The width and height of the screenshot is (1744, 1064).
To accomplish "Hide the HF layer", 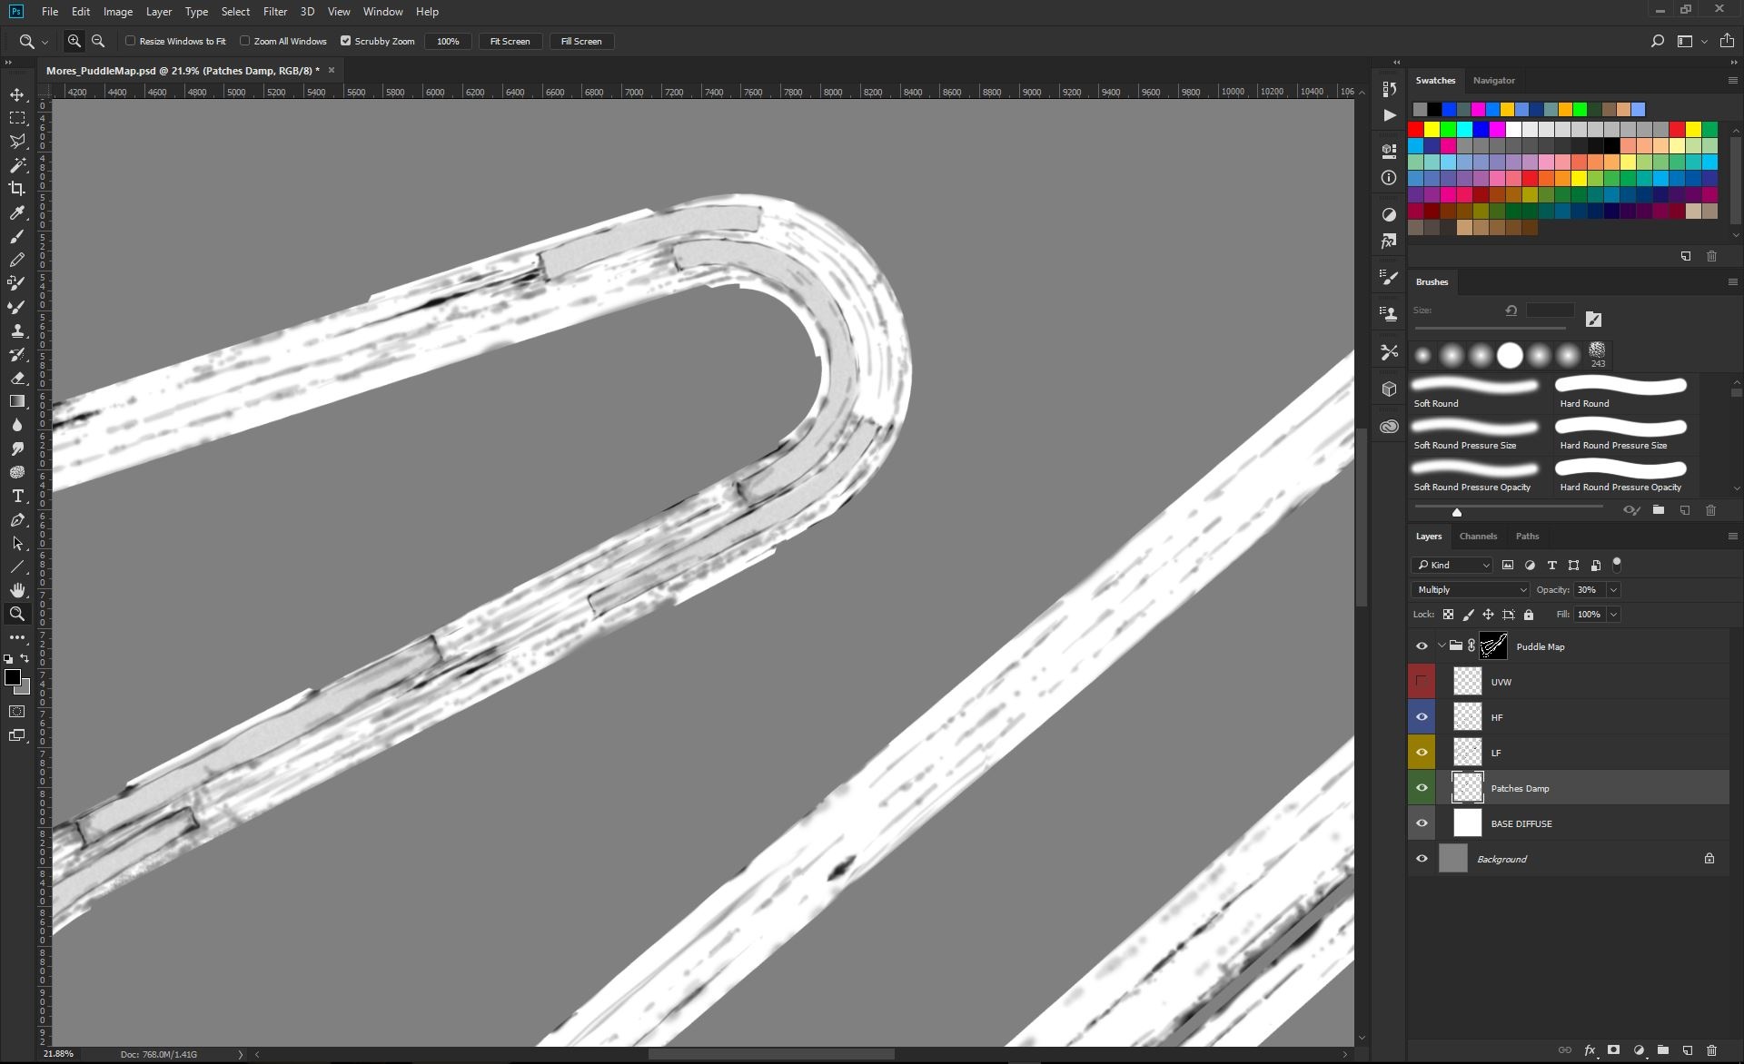I will tap(1422, 717).
